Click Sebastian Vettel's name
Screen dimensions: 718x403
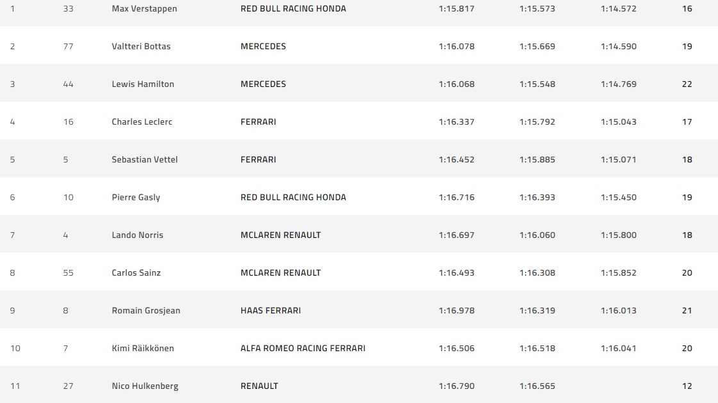point(144,160)
